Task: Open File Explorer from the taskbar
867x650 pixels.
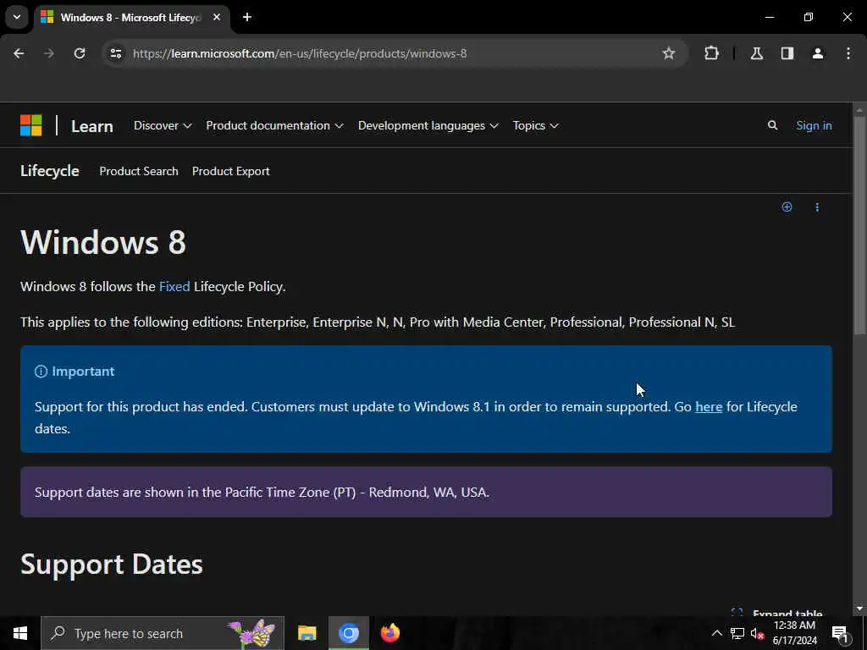Action: pyautogui.click(x=306, y=633)
